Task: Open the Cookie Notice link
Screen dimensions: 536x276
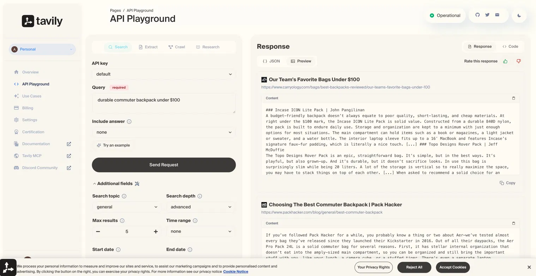Action: [236, 272]
